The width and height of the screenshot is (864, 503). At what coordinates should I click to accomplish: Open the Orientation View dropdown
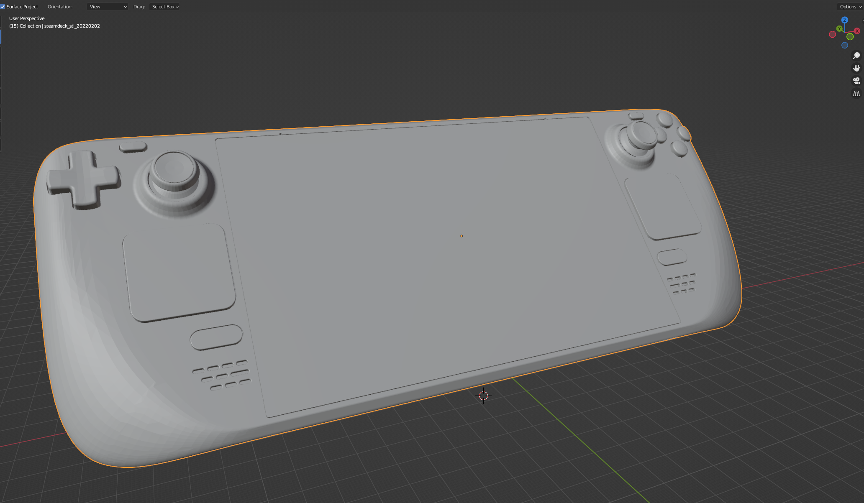click(108, 7)
